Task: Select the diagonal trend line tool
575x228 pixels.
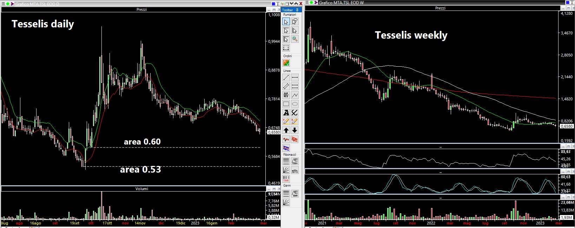Action: (286, 78)
